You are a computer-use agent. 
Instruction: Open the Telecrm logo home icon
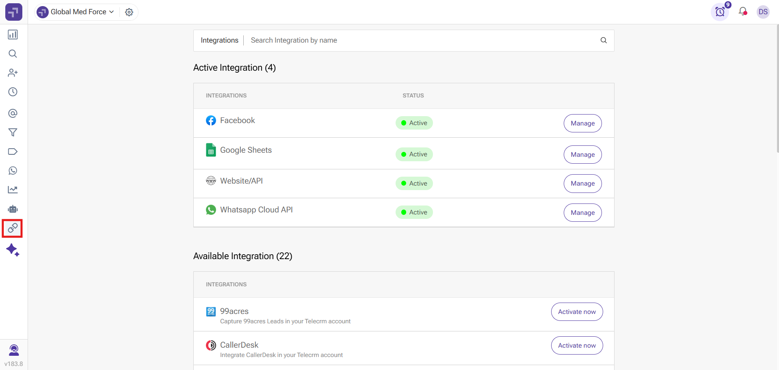tap(14, 12)
